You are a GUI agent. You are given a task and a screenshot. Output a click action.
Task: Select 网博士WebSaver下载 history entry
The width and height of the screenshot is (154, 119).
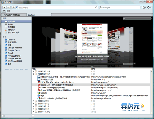91,77
